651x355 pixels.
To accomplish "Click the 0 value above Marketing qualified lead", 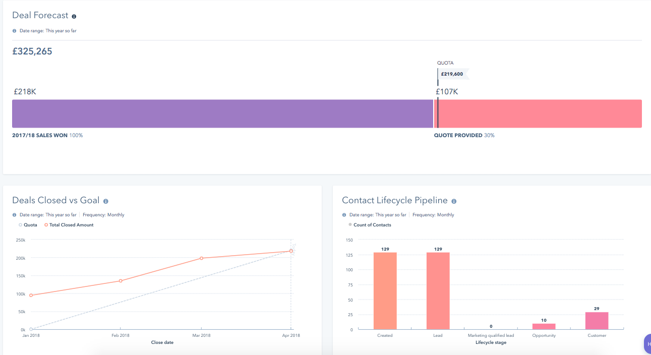I will (x=491, y=326).
